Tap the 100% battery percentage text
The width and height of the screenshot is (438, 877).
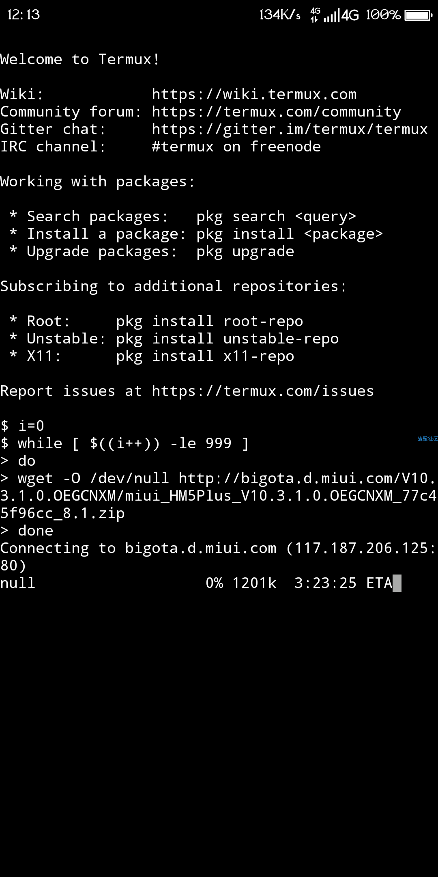(x=383, y=15)
